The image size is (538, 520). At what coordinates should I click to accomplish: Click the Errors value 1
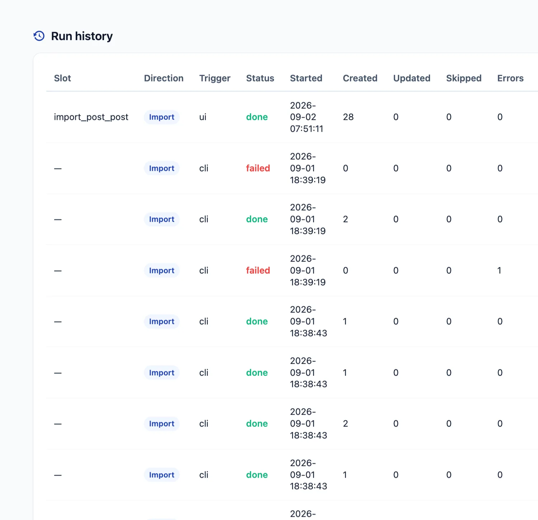tap(499, 270)
